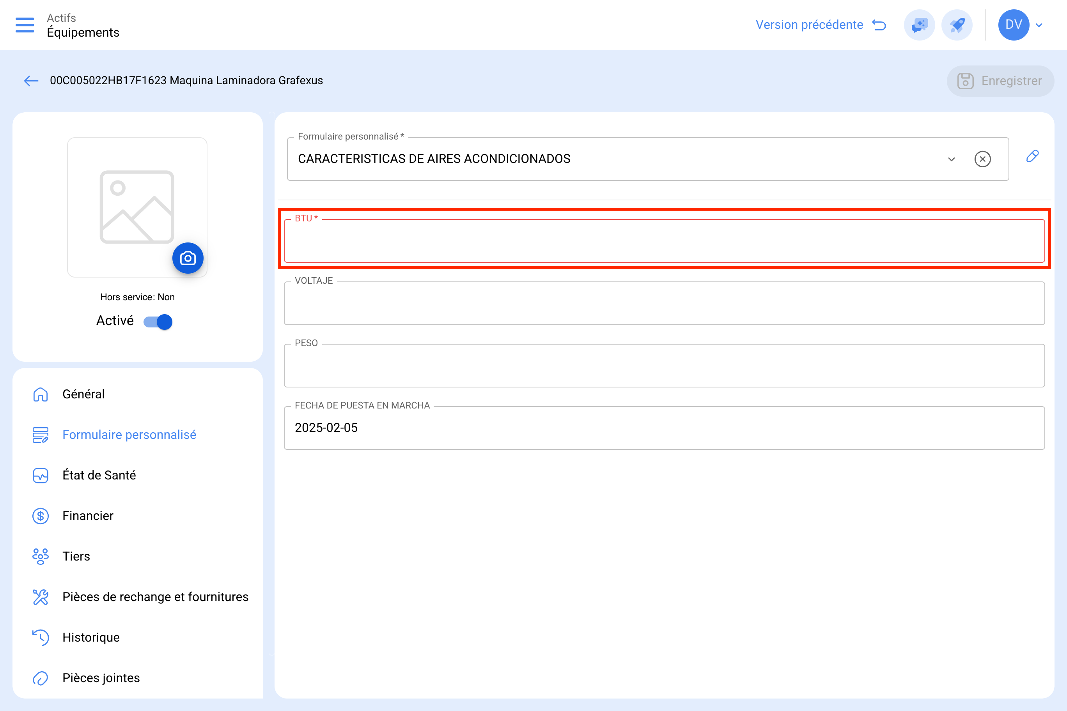Image resolution: width=1067 pixels, height=711 pixels.
Task: Focus the BTU input field
Action: tap(664, 241)
